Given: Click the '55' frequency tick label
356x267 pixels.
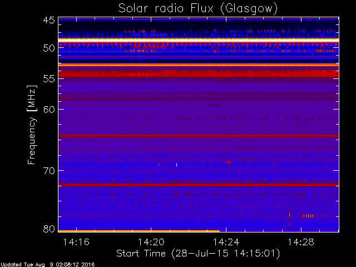Looking at the screenshot, I should point(49,79).
